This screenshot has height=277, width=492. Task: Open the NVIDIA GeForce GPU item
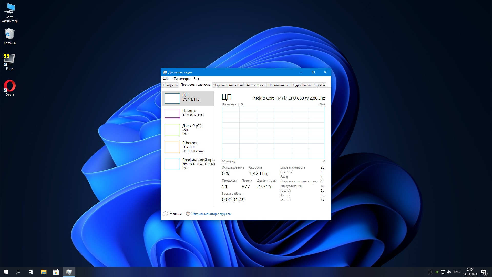click(x=189, y=164)
